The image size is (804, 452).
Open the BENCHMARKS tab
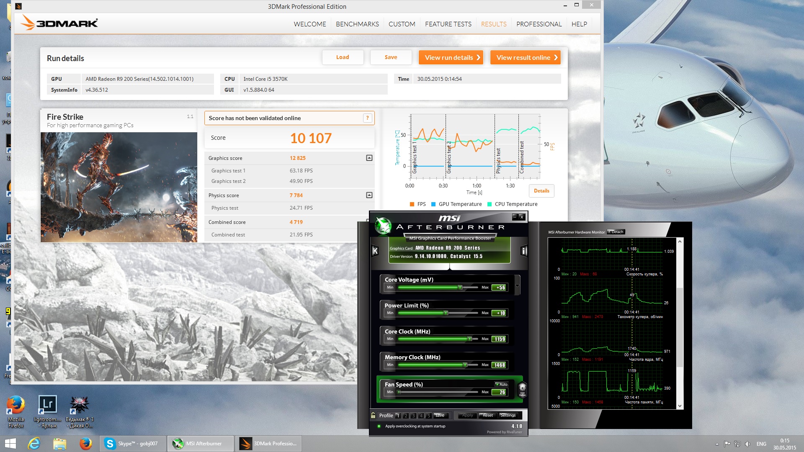357,24
